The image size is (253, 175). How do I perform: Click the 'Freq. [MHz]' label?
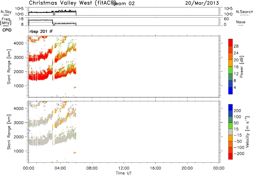coord(6,21)
